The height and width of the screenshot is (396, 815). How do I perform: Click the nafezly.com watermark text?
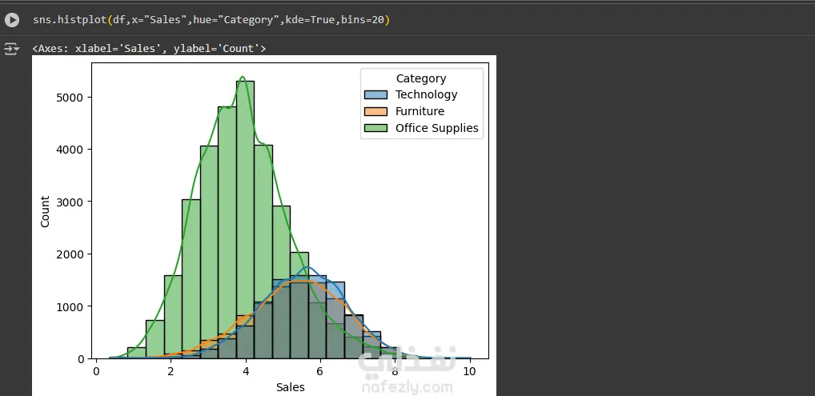click(406, 388)
